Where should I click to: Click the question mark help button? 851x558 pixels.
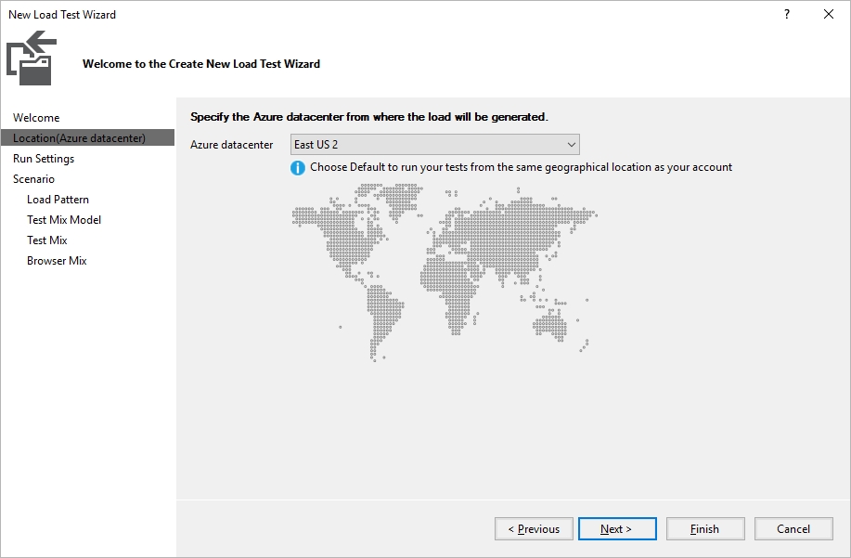pyautogui.click(x=787, y=14)
